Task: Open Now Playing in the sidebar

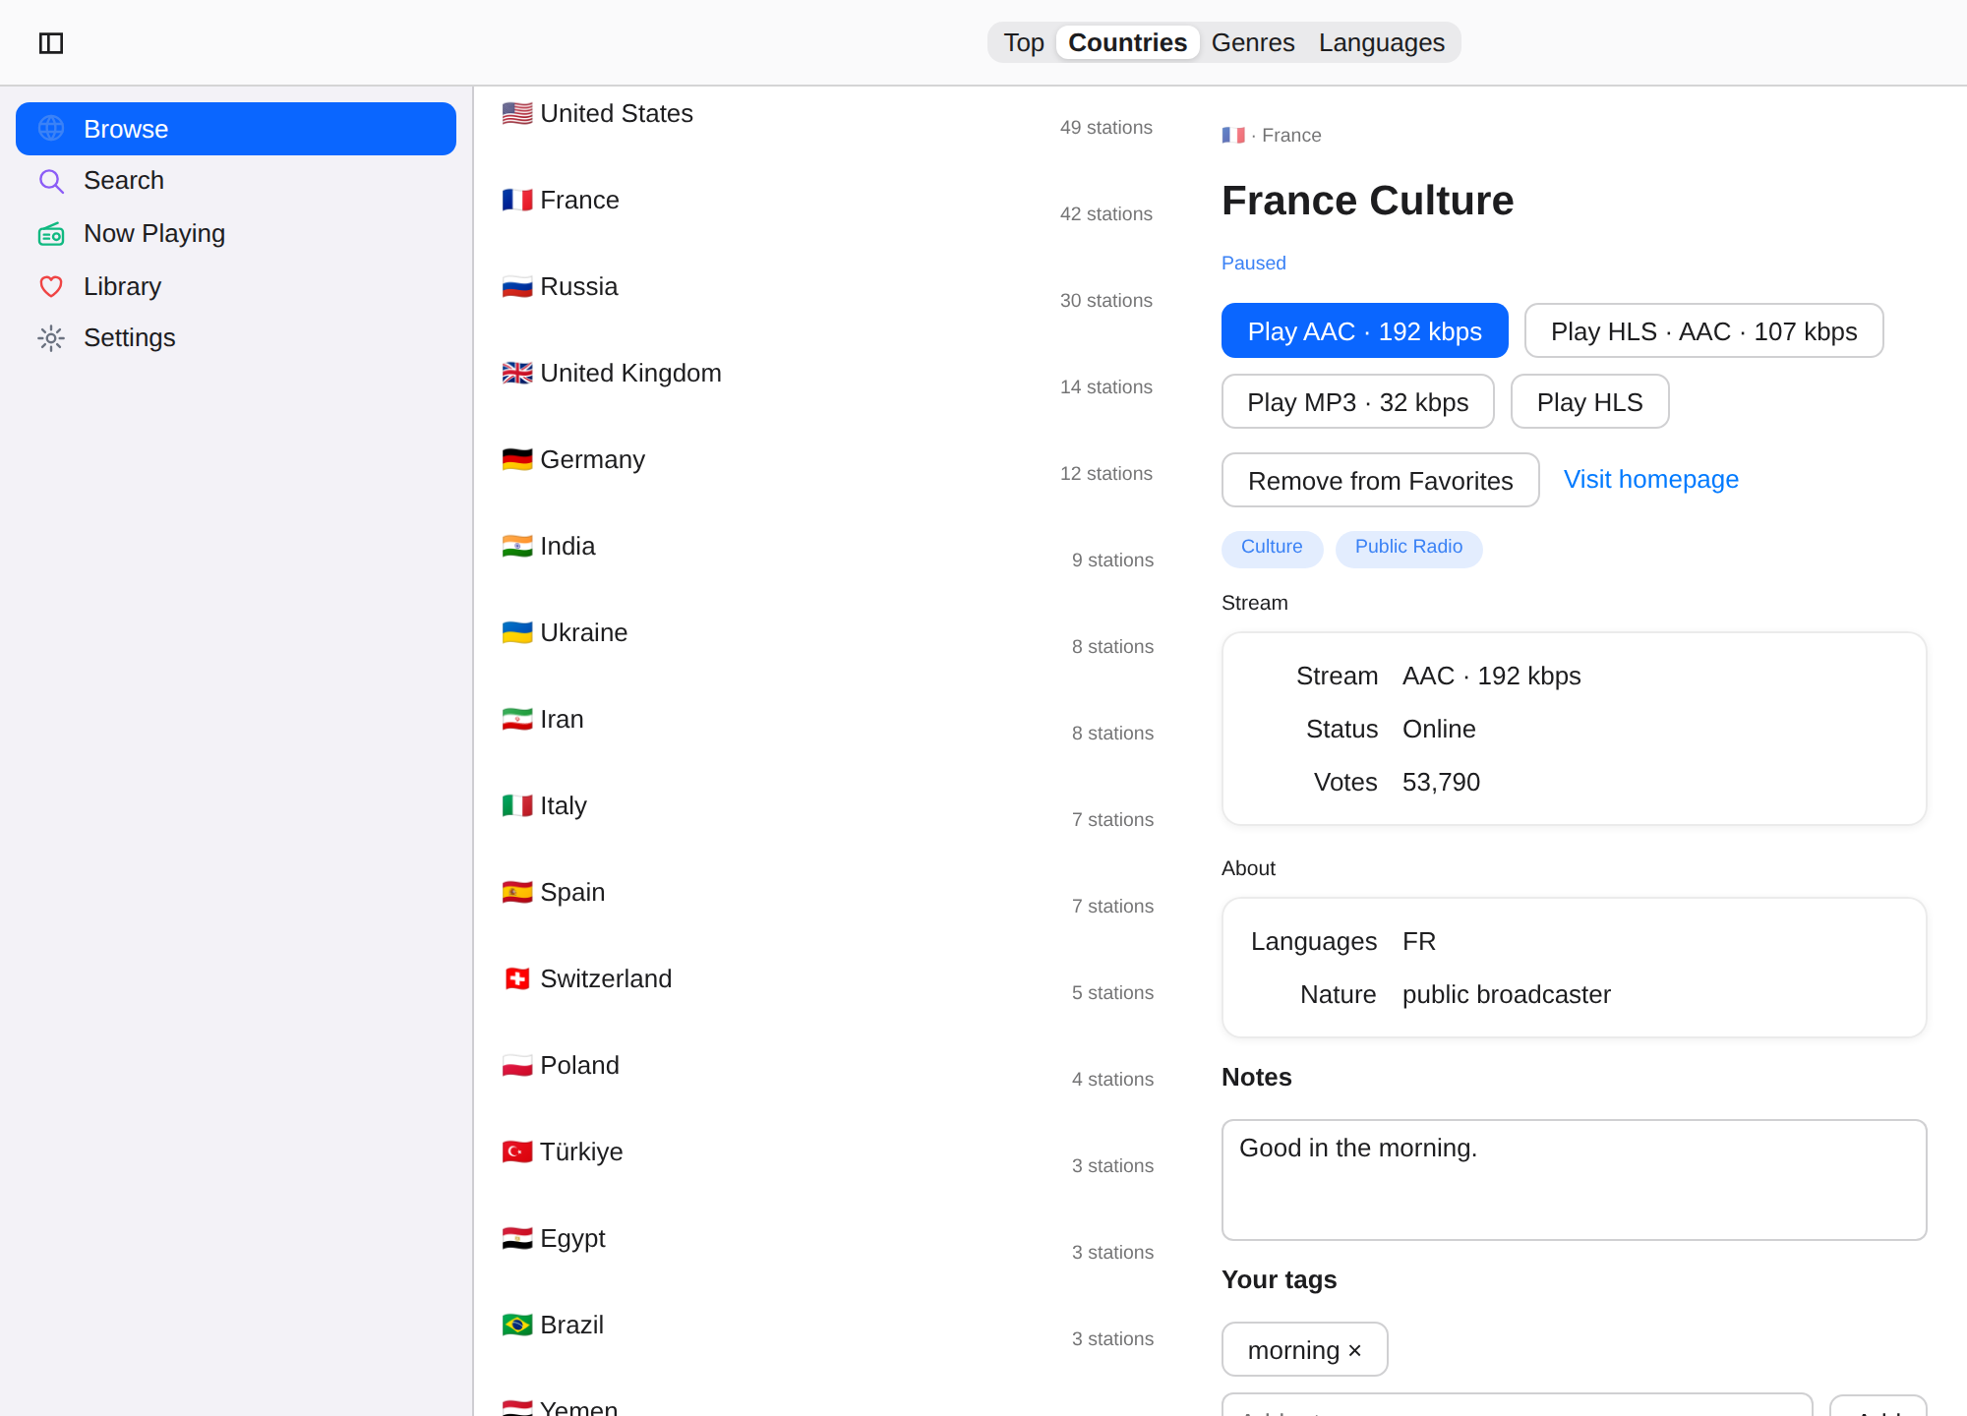Action: (x=236, y=234)
